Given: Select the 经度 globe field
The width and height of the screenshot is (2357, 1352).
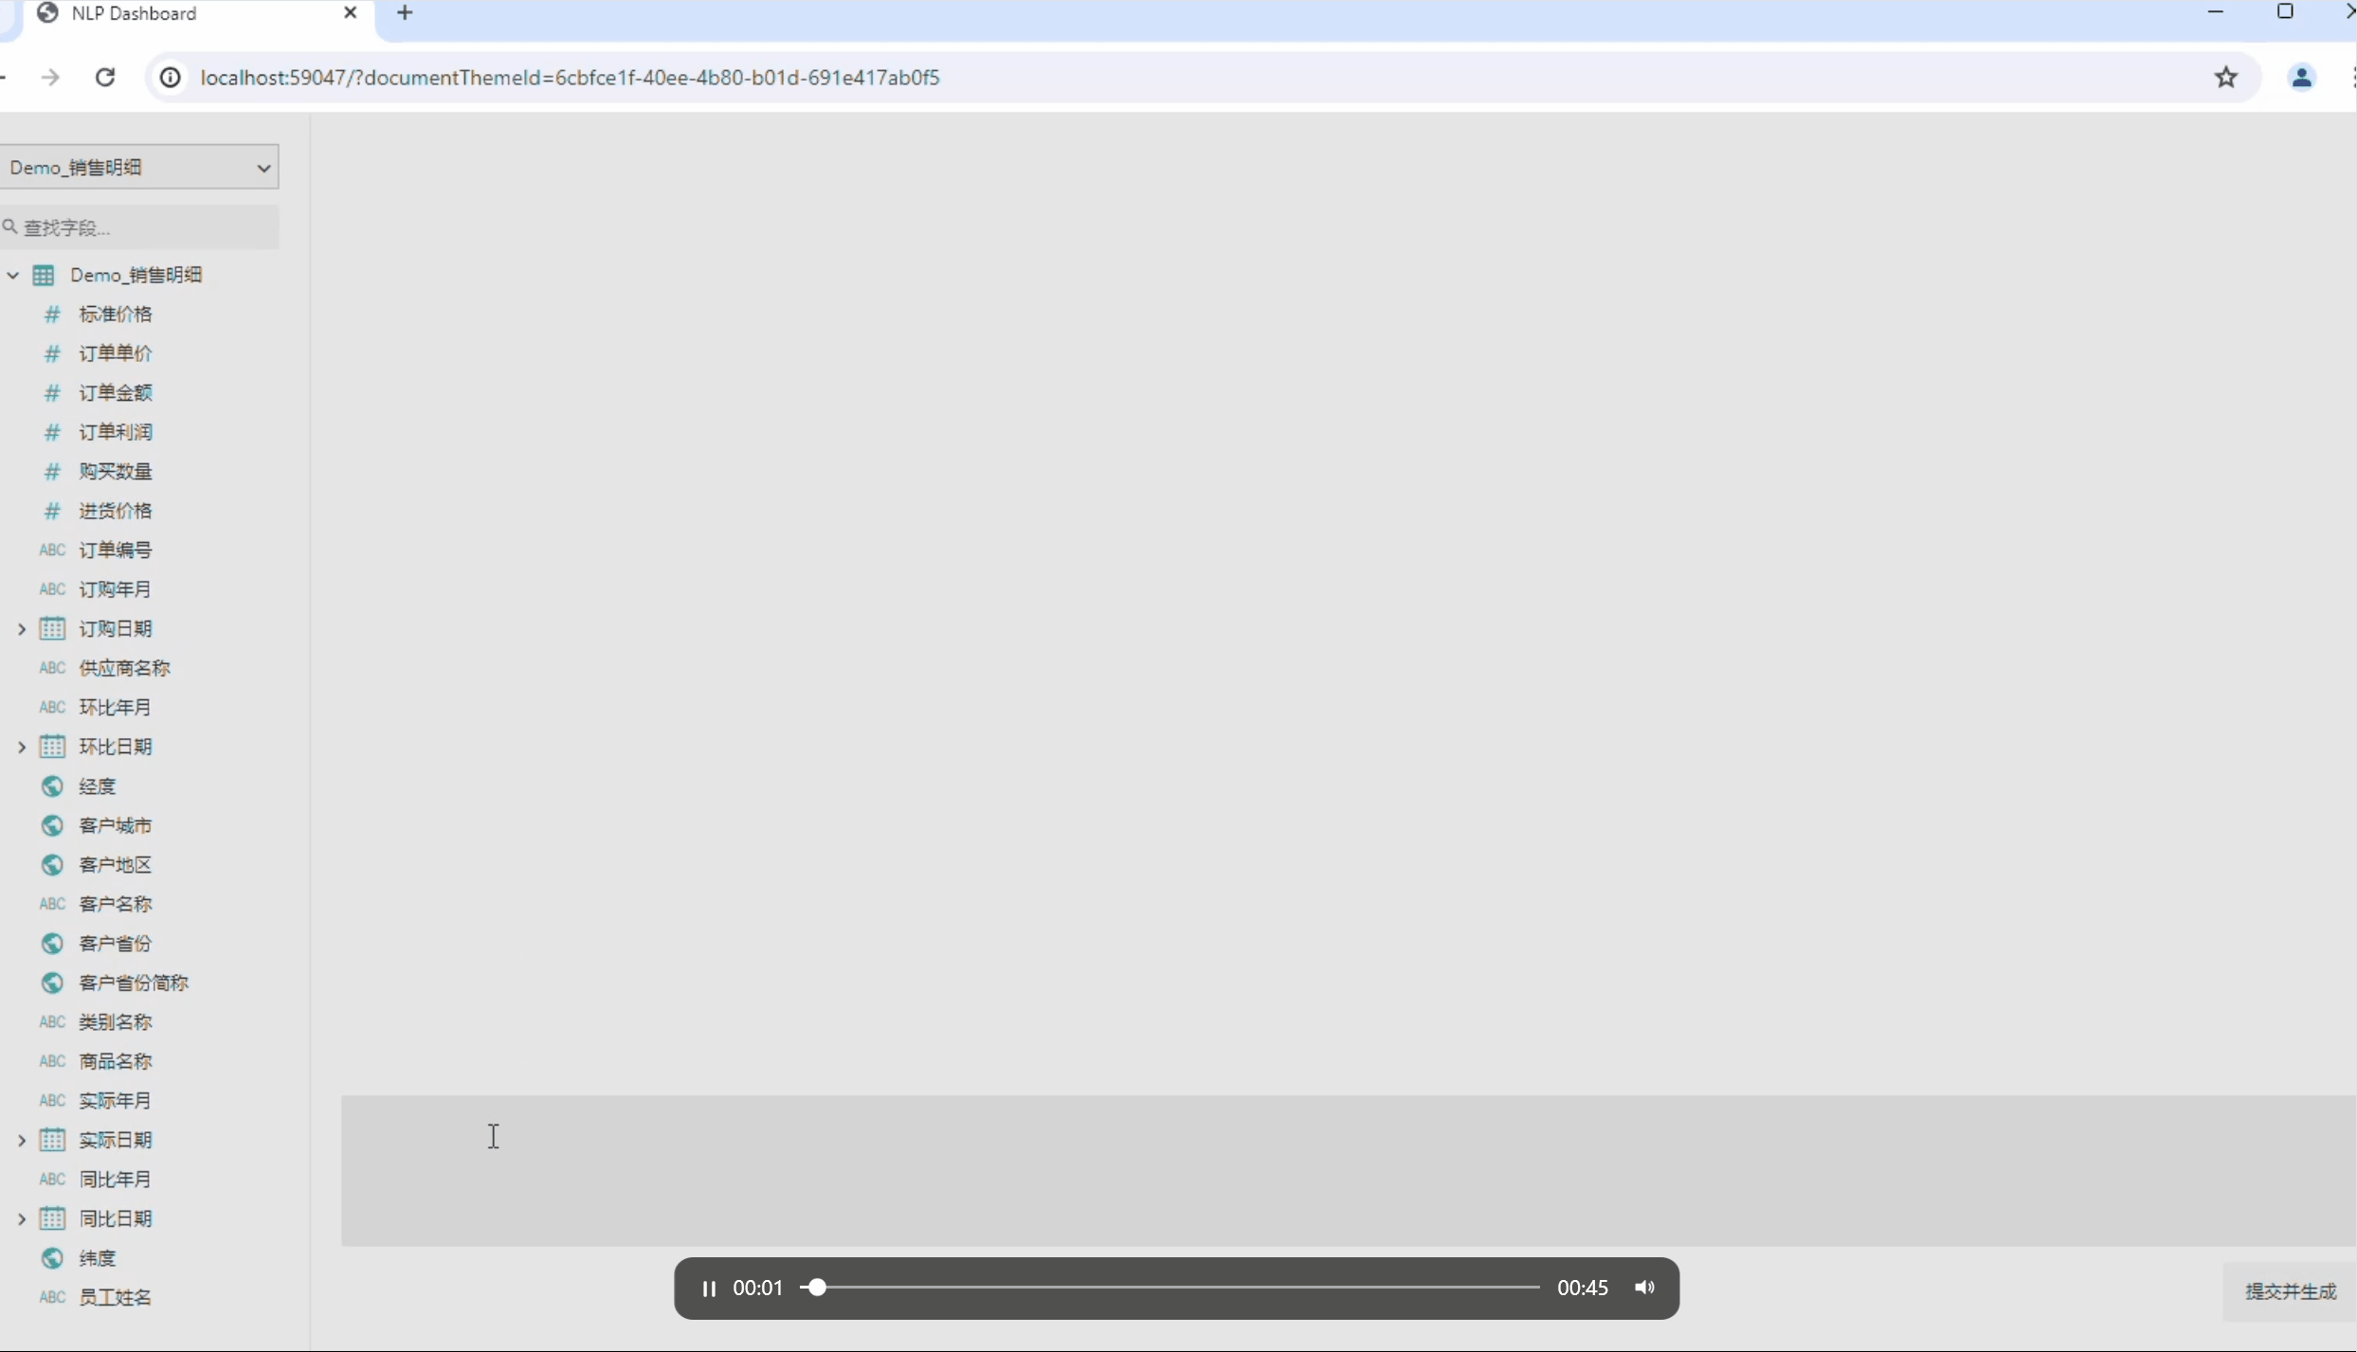Looking at the screenshot, I should 97,786.
